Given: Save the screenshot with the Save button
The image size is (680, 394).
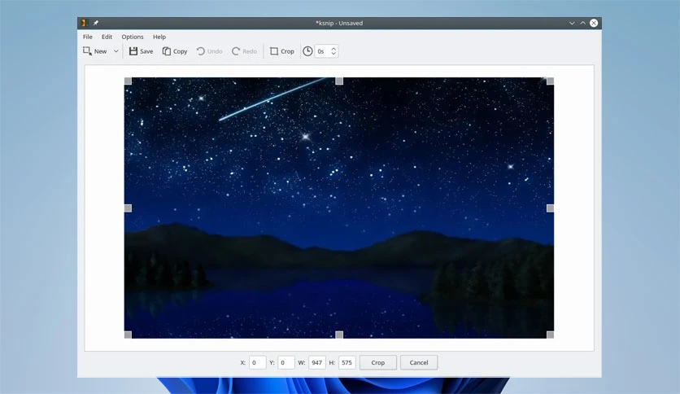Looking at the screenshot, I should (x=141, y=51).
